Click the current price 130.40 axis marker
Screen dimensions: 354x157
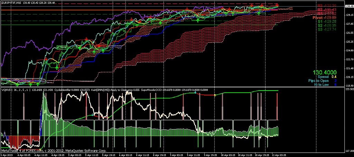tap(349, 6)
